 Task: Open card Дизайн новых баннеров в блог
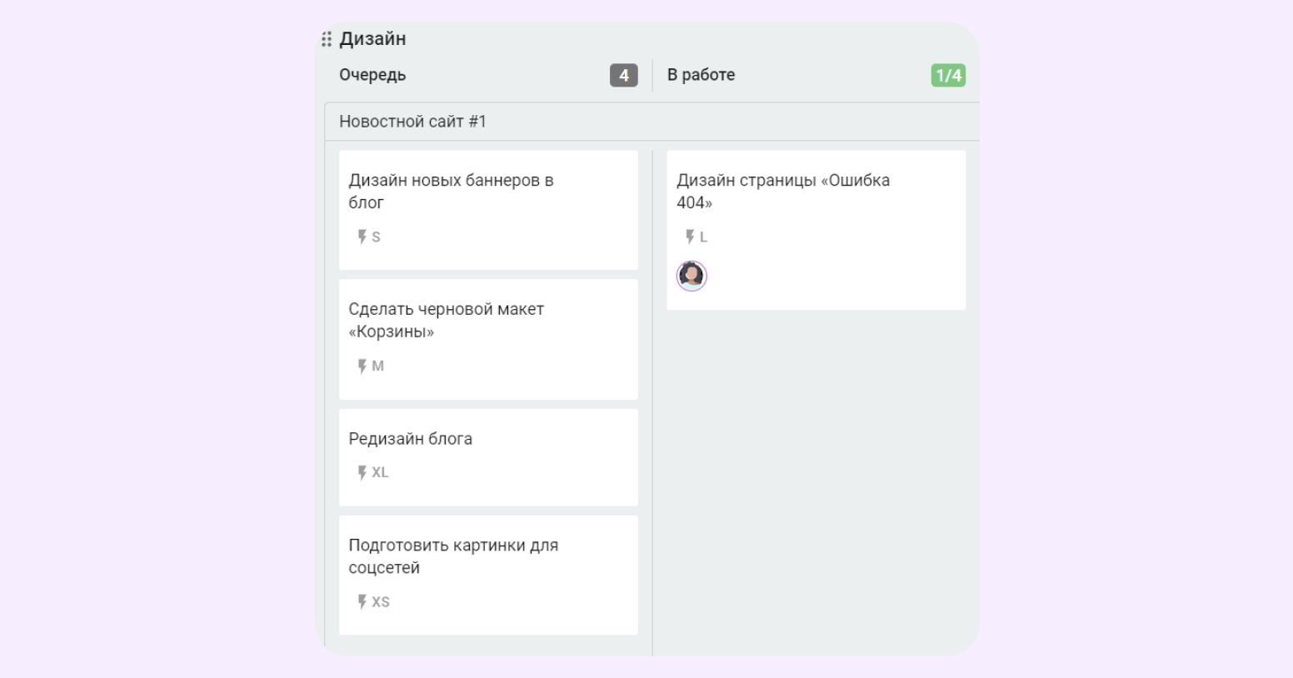(x=451, y=192)
